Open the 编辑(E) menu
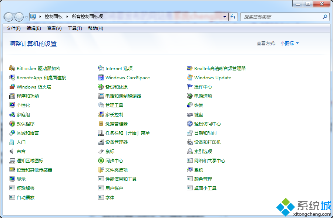 34,28
